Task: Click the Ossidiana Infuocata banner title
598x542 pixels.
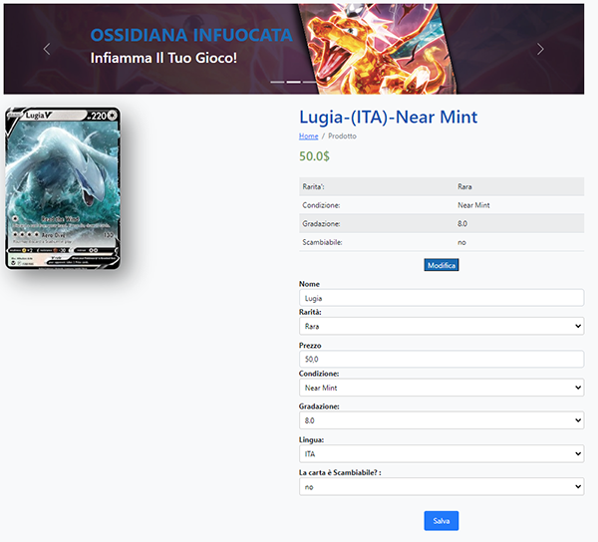Action: click(x=191, y=35)
